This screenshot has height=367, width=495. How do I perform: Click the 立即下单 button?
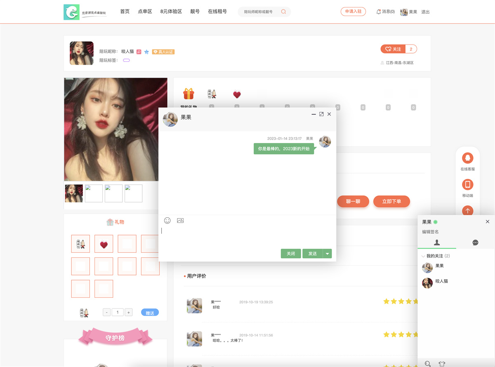391,201
